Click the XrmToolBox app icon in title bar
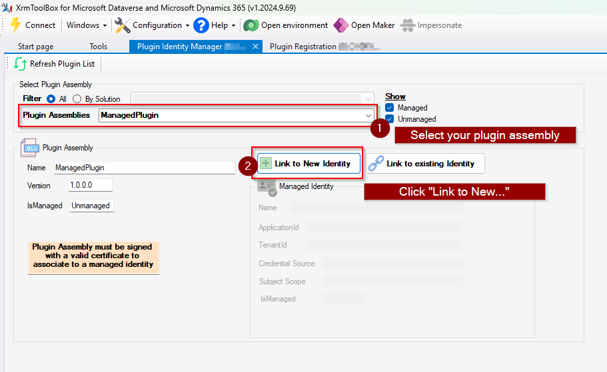Image resolution: width=607 pixels, height=372 pixels. pos(7,7)
